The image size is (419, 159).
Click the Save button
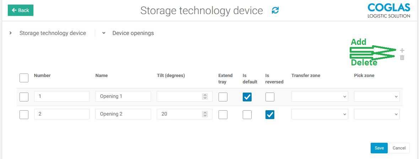click(379, 148)
